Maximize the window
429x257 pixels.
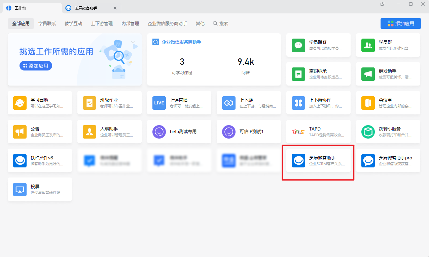point(411,4)
